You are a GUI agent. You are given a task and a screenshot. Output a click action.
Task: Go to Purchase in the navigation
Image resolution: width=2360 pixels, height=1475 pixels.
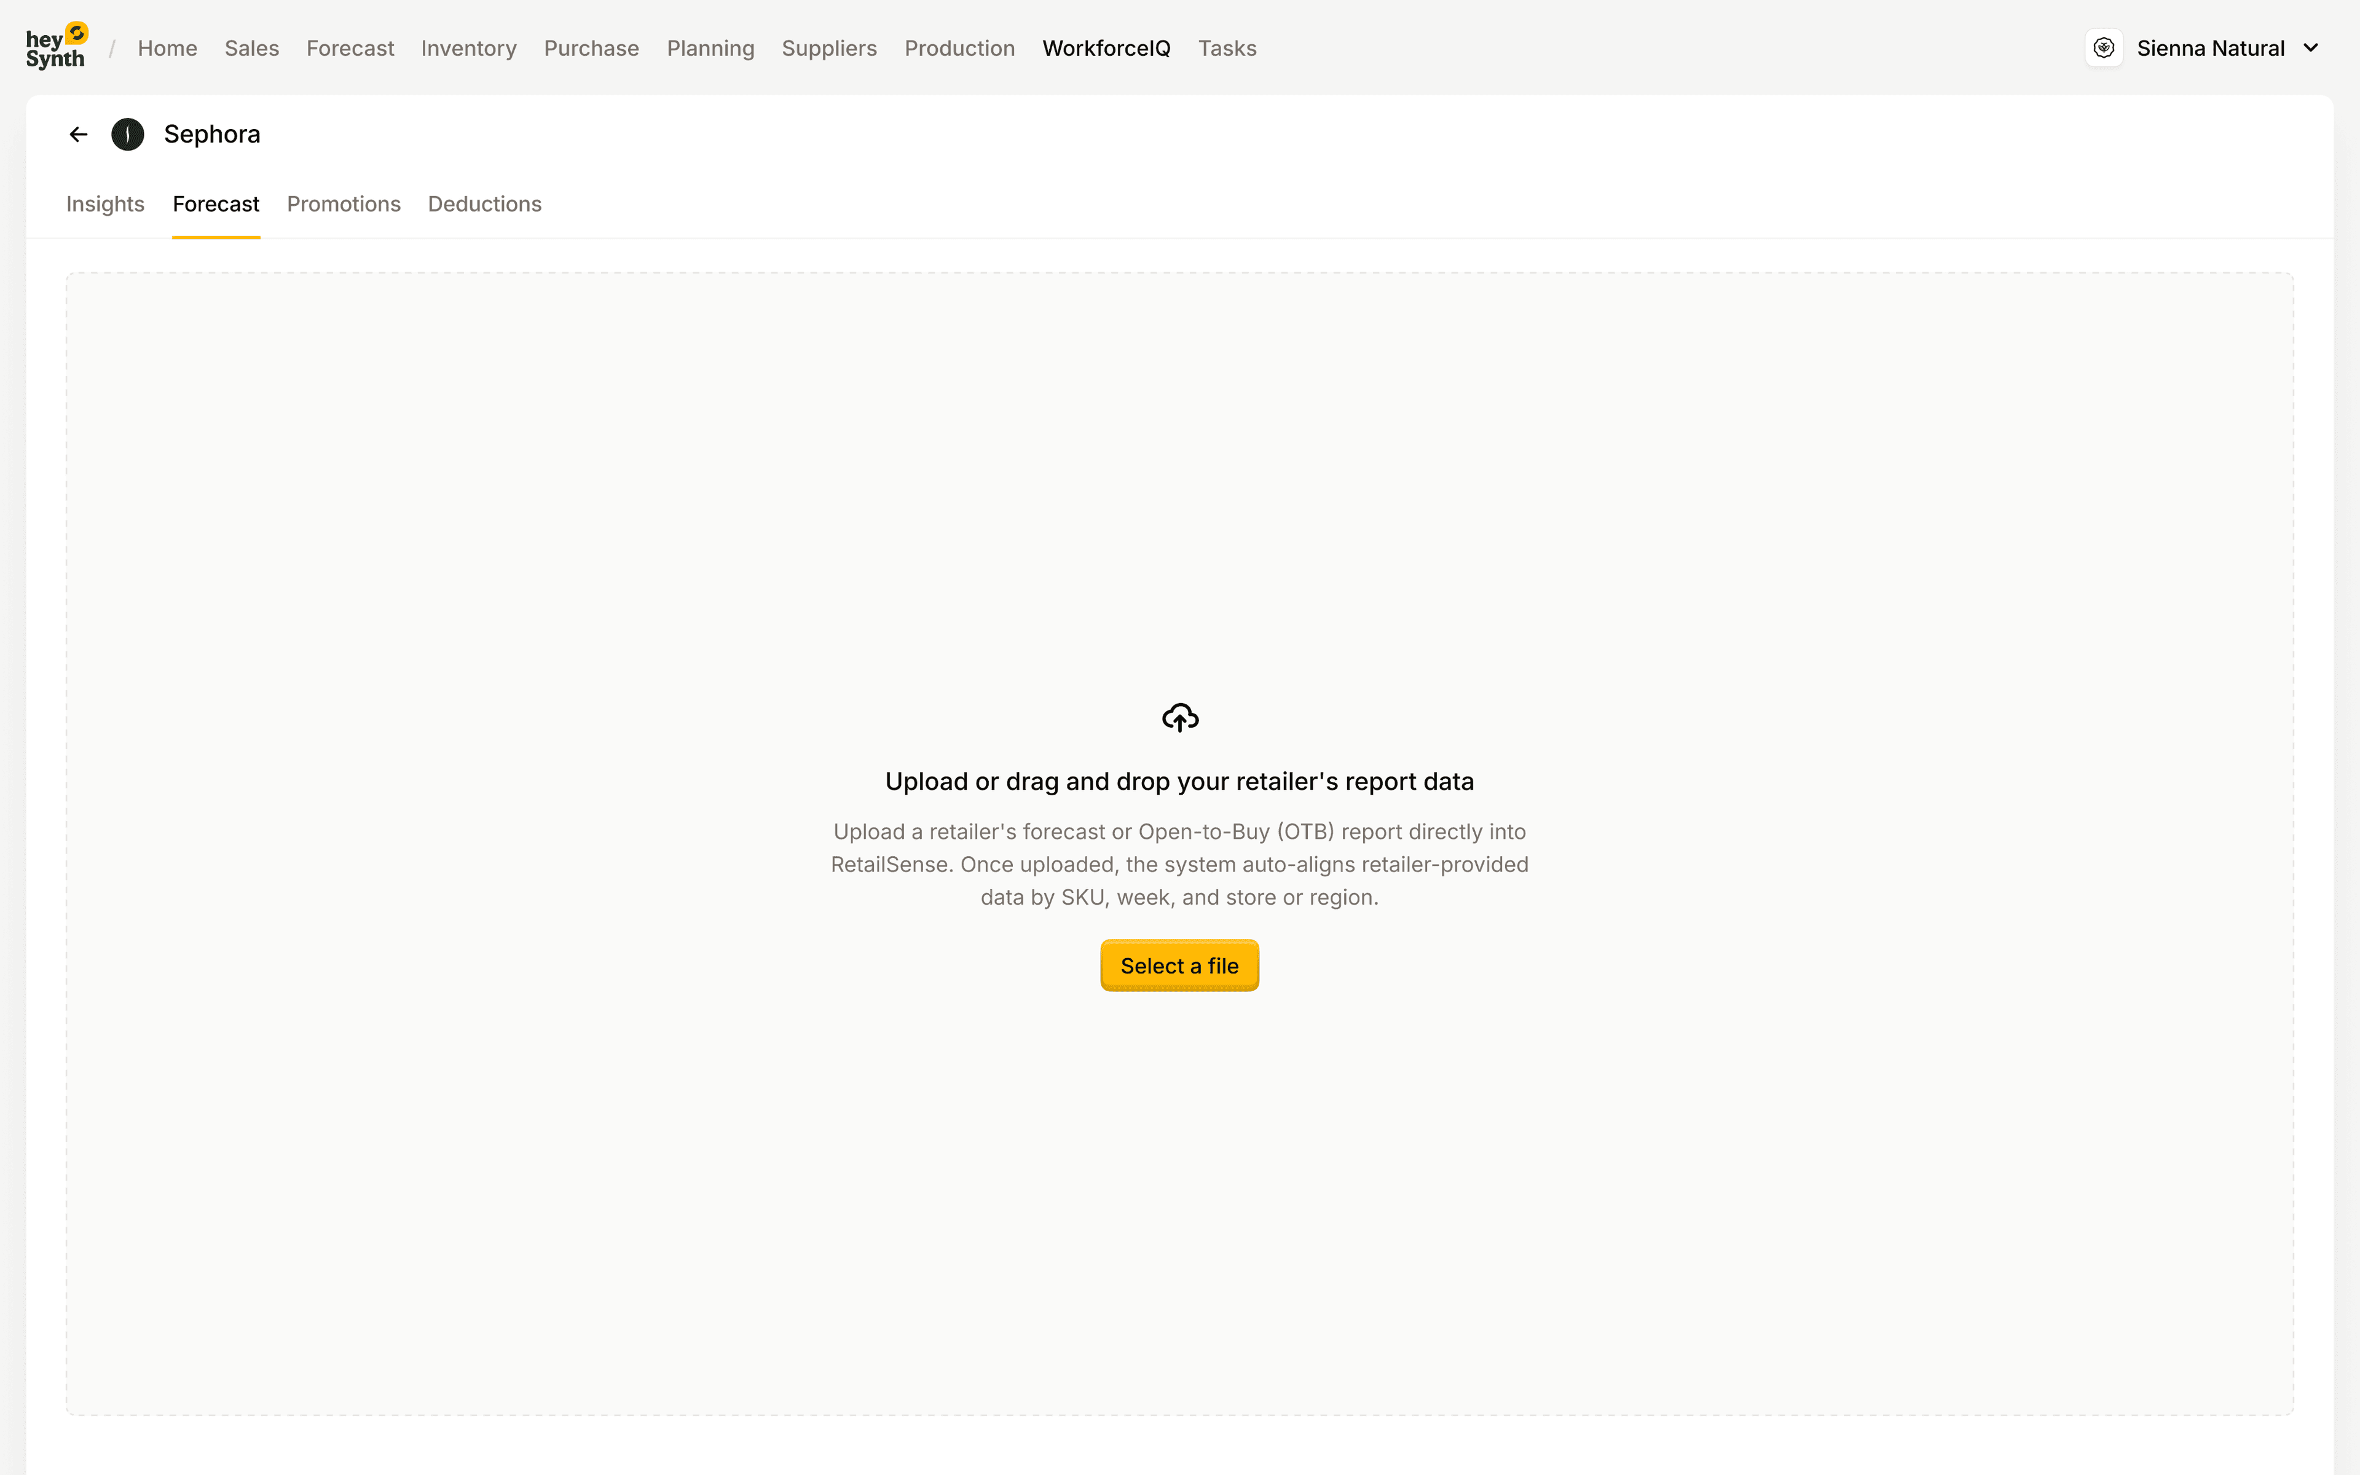591,48
